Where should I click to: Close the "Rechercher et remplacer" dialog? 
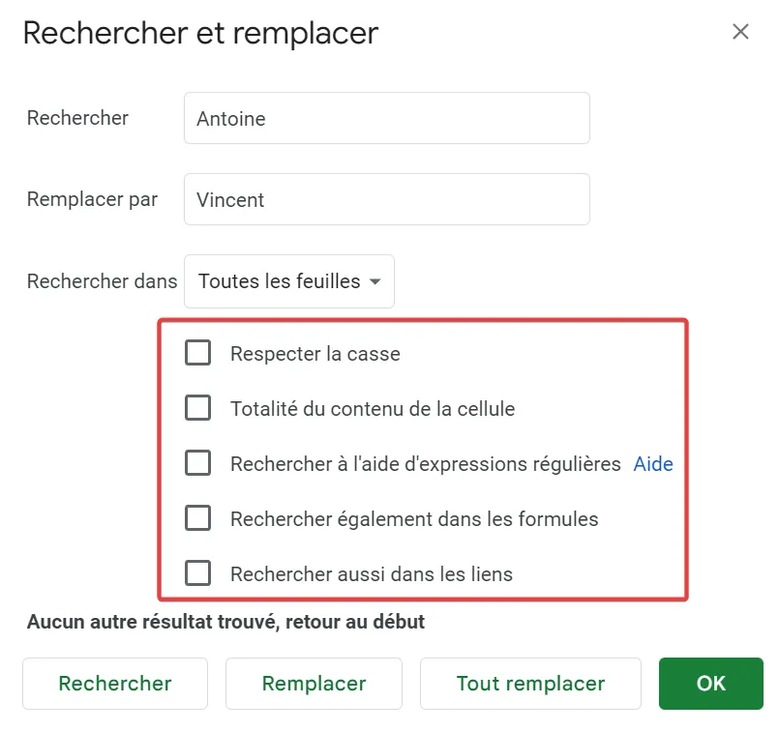[741, 32]
